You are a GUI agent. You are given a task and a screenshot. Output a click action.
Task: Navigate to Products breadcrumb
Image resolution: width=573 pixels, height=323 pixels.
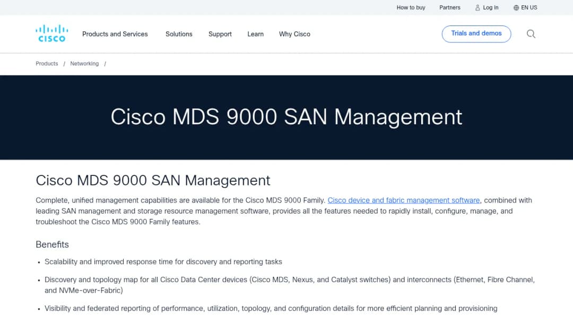47,64
